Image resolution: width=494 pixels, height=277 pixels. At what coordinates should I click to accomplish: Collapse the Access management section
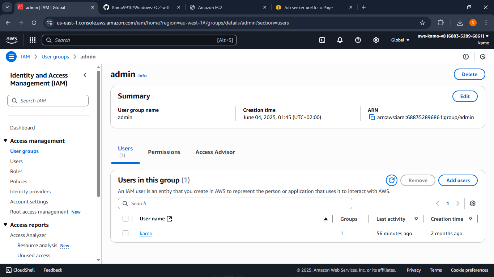(x=5, y=141)
